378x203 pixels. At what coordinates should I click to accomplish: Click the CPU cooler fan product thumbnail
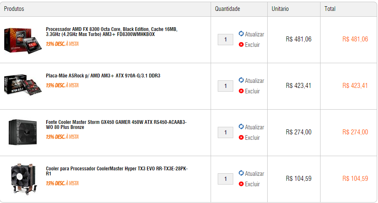(x=23, y=179)
